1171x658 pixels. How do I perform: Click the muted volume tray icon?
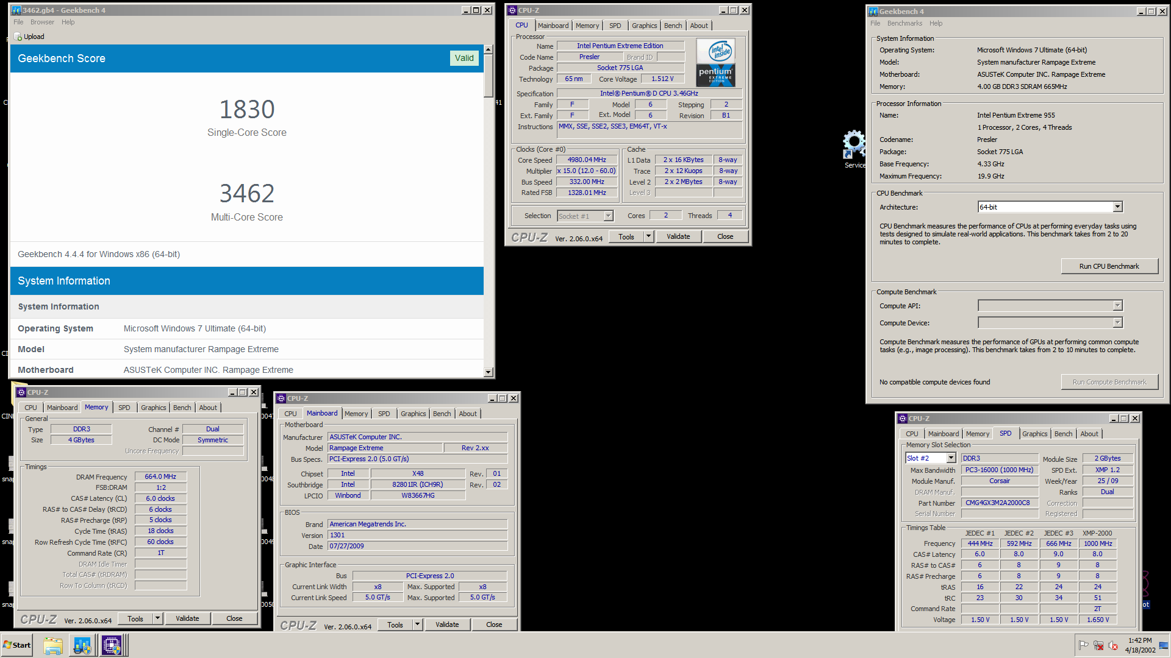point(1113,645)
